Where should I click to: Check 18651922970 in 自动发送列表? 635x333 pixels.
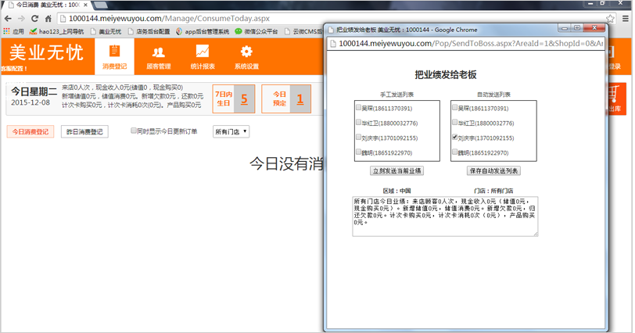tap(455, 152)
